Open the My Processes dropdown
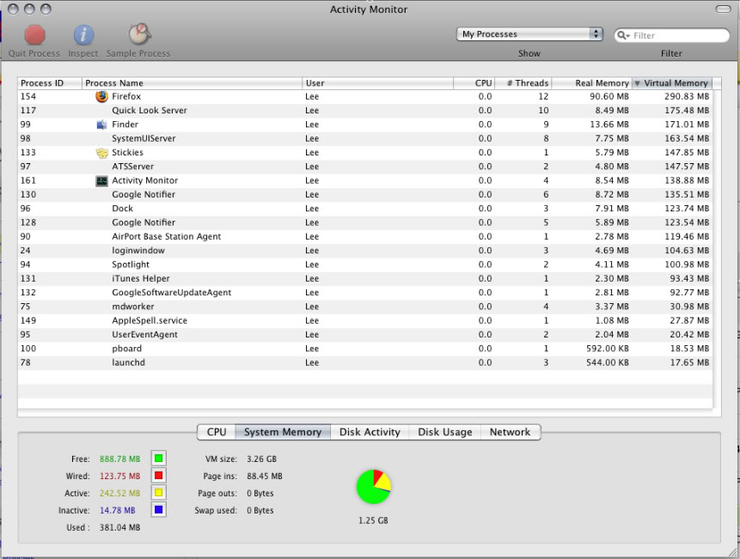The image size is (740, 559). (x=529, y=34)
